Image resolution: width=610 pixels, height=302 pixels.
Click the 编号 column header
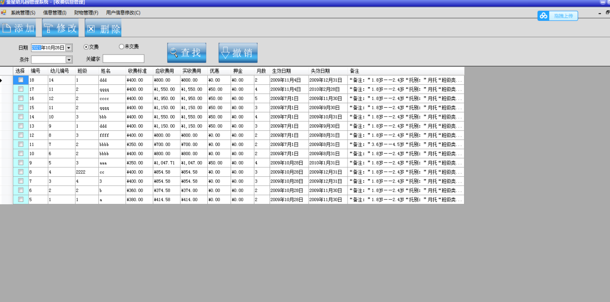38,71
